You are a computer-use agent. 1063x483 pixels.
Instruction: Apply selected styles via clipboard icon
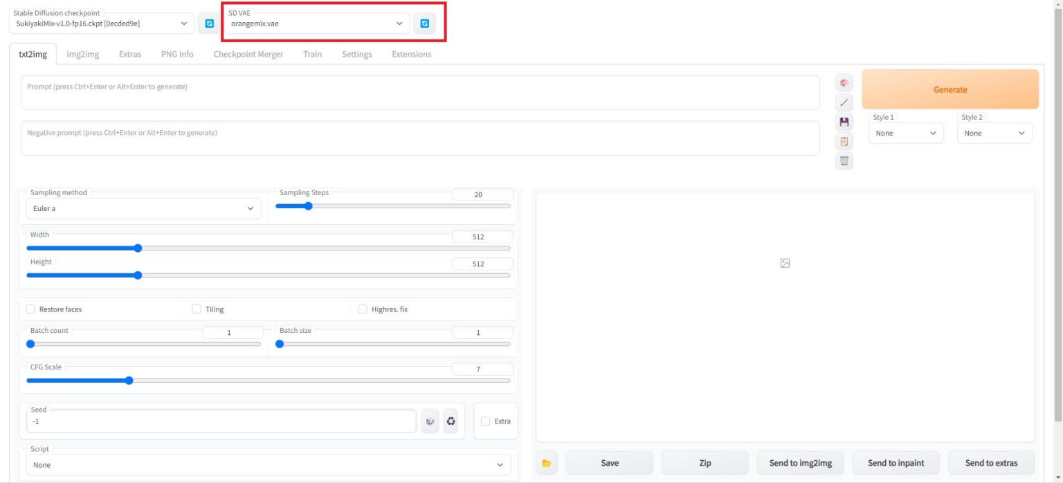[844, 141]
